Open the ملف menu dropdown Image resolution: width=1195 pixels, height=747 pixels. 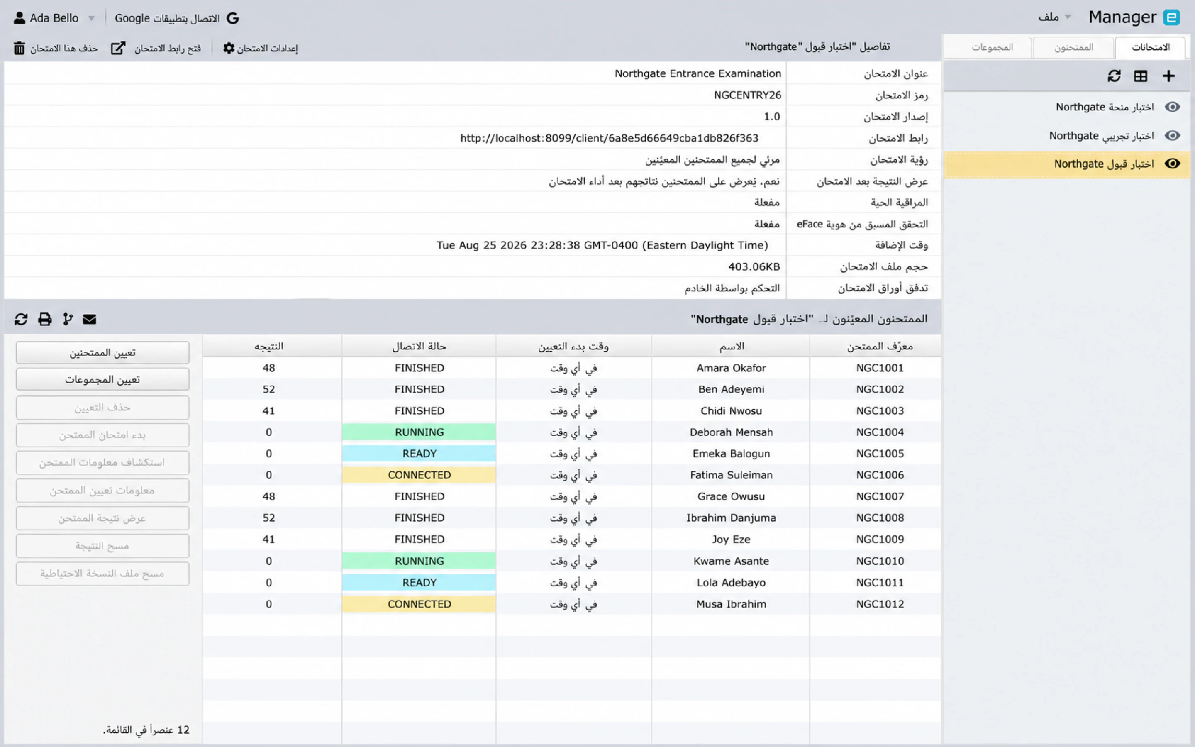point(1054,17)
